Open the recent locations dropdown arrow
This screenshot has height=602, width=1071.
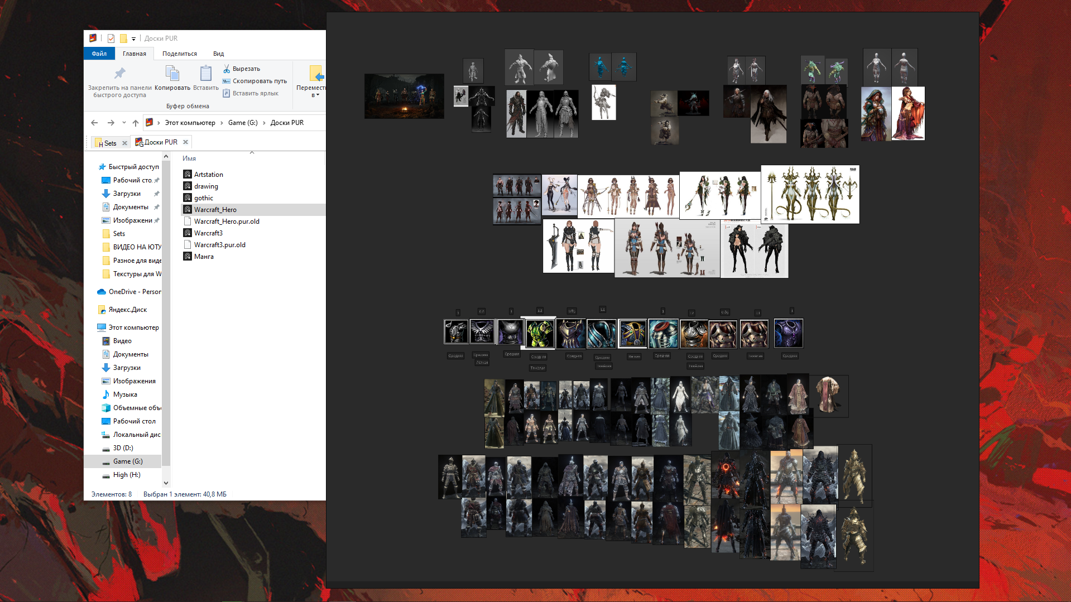[124, 123]
